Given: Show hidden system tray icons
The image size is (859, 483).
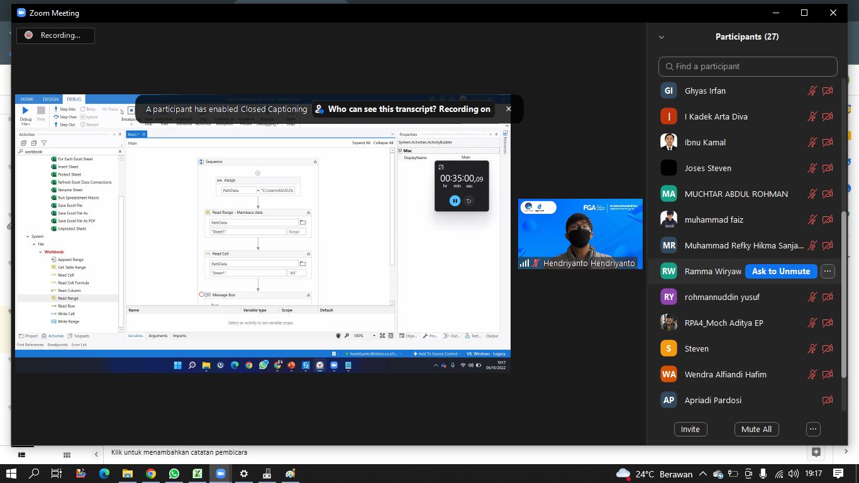Looking at the screenshot, I should [x=702, y=474].
